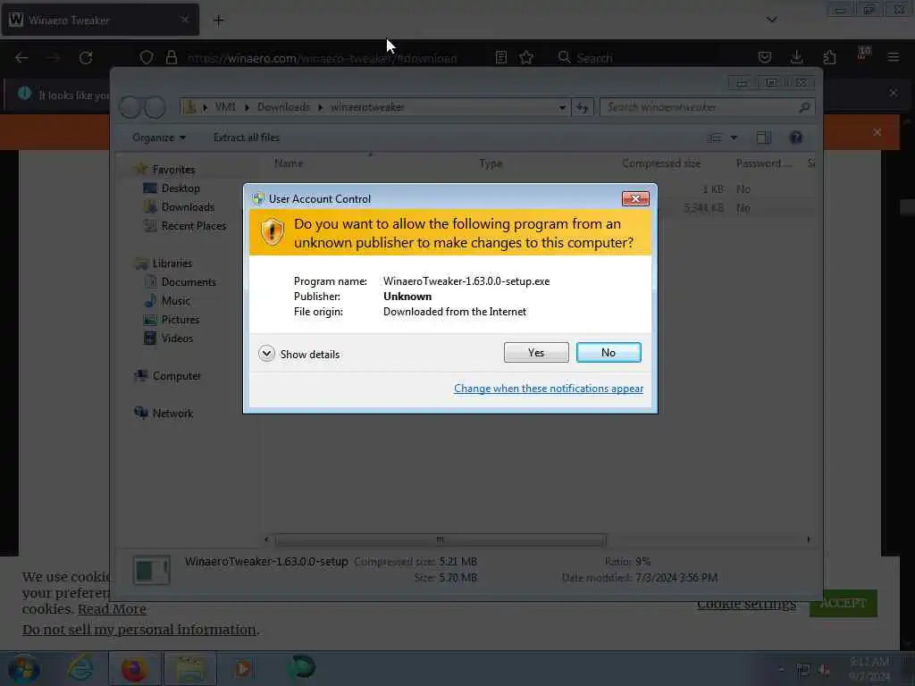The height and width of the screenshot is (686, 915).
Task: Select Libraries in navigation pane
Action: tap(172, 264)
